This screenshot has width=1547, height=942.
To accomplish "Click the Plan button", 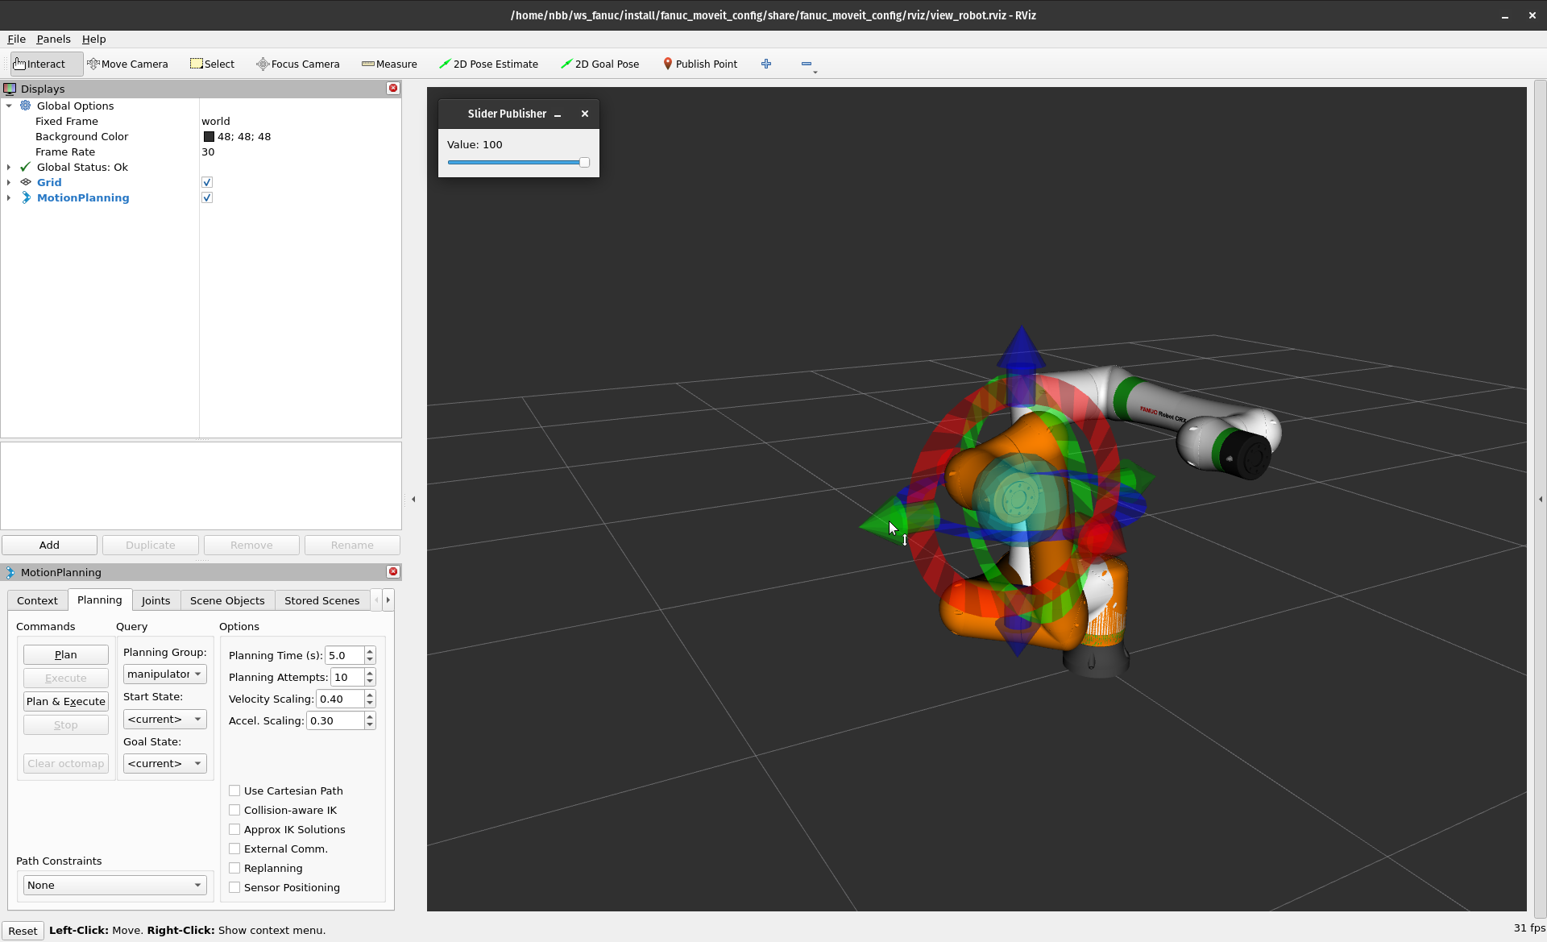I will [x=65, y=654].
